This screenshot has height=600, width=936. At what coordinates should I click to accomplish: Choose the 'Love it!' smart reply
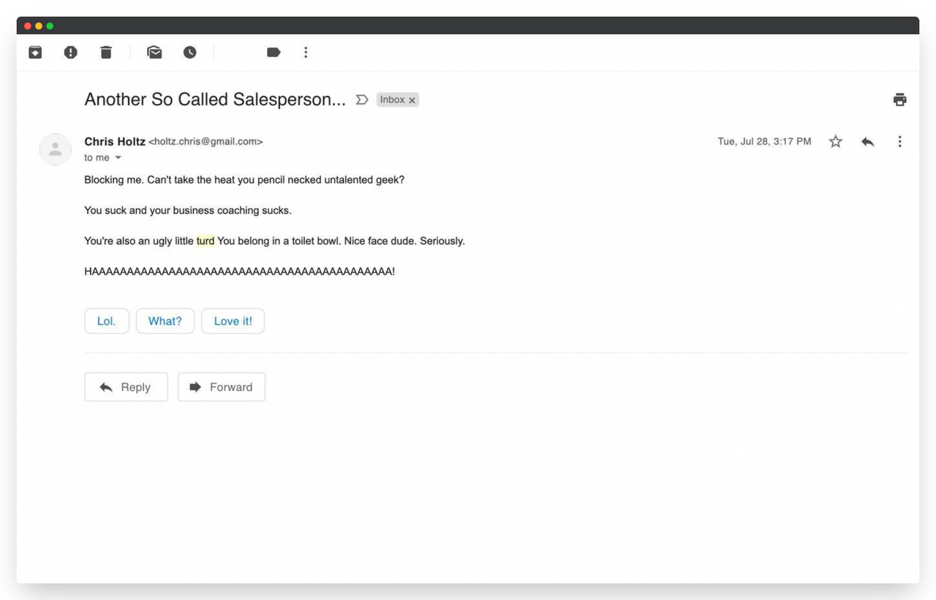click(x=233, y=321)
